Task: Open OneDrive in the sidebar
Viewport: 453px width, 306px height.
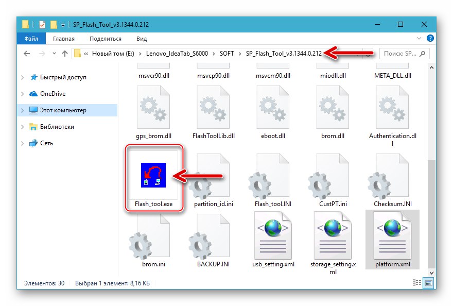Action: click(52, 93)
